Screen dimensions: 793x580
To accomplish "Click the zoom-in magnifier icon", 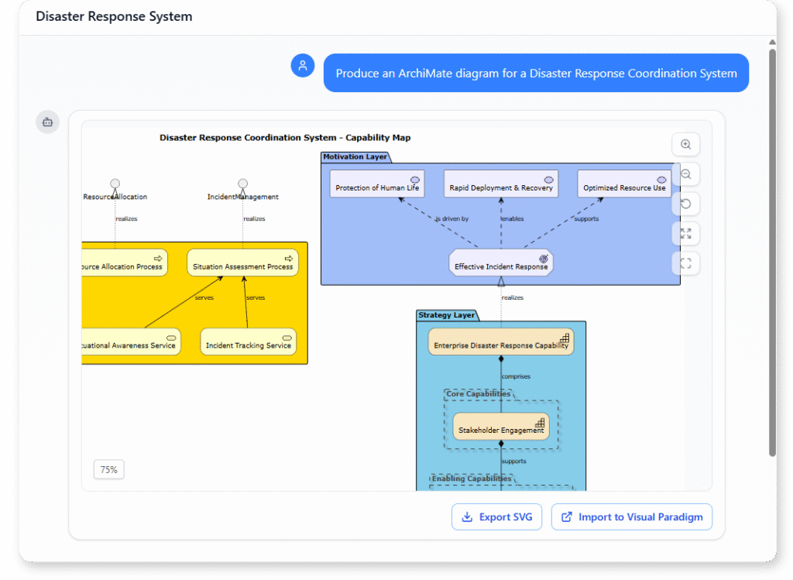I will pyautogui.click(x=686, y=144).
